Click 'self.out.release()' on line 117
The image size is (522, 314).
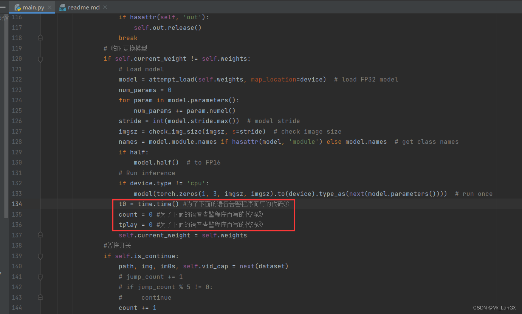point(167,28)
